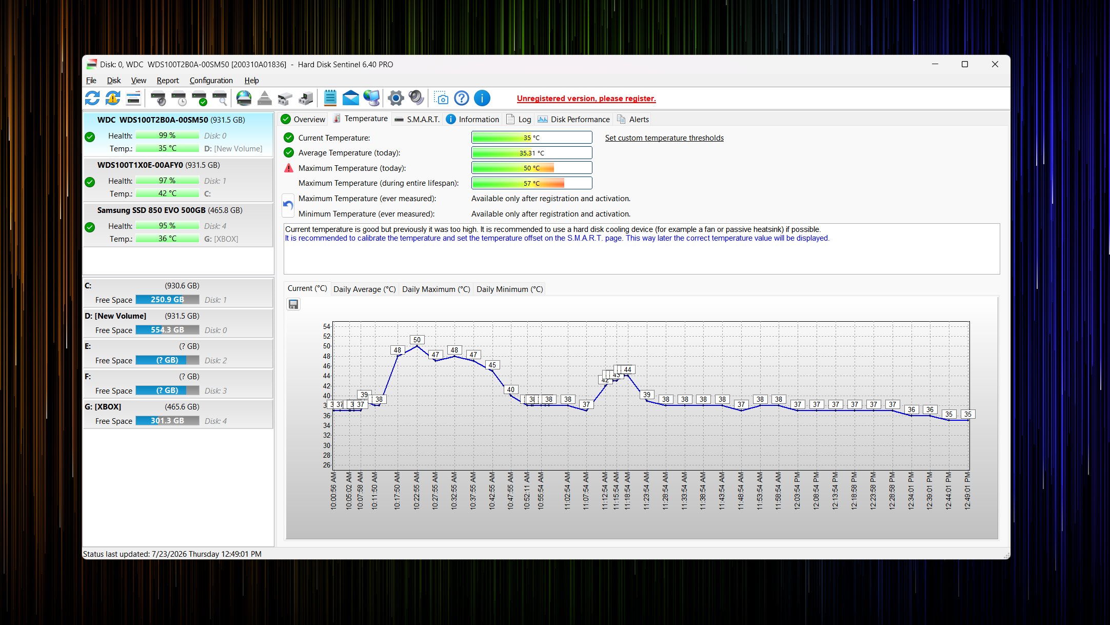Click the disk with clock icon
1110x625 pixels.
click(179, 98)
